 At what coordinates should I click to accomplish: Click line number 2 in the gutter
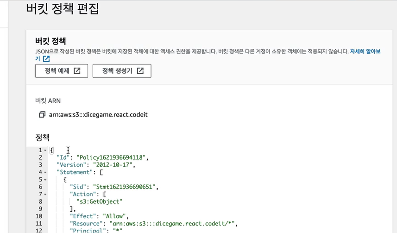coord(40,158)
